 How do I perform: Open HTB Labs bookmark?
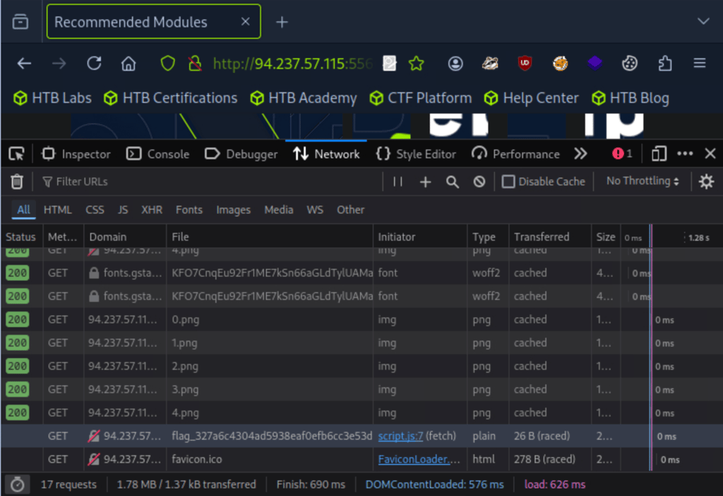(x=52, y=98)
